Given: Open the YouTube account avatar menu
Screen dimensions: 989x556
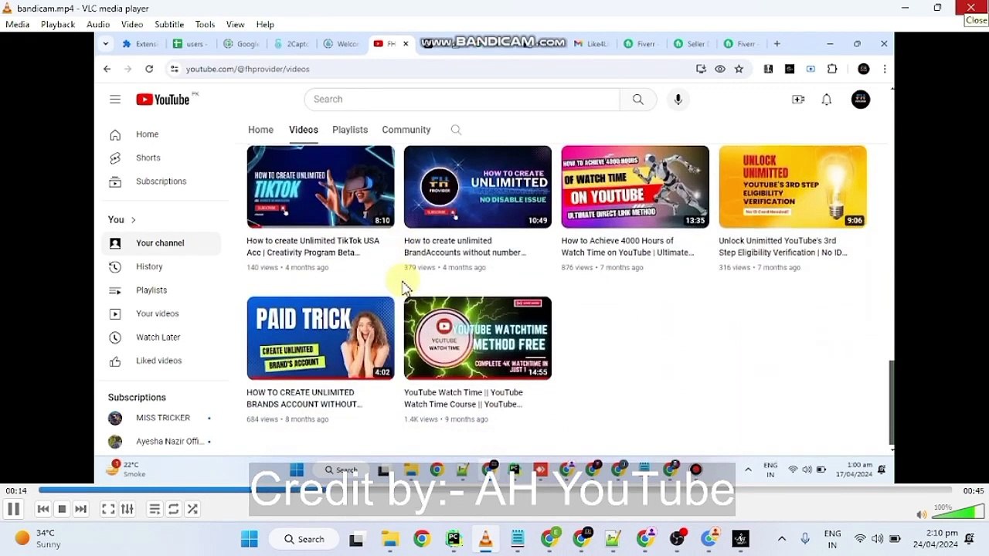Looking at the screenshot, I should pos(861,99).
